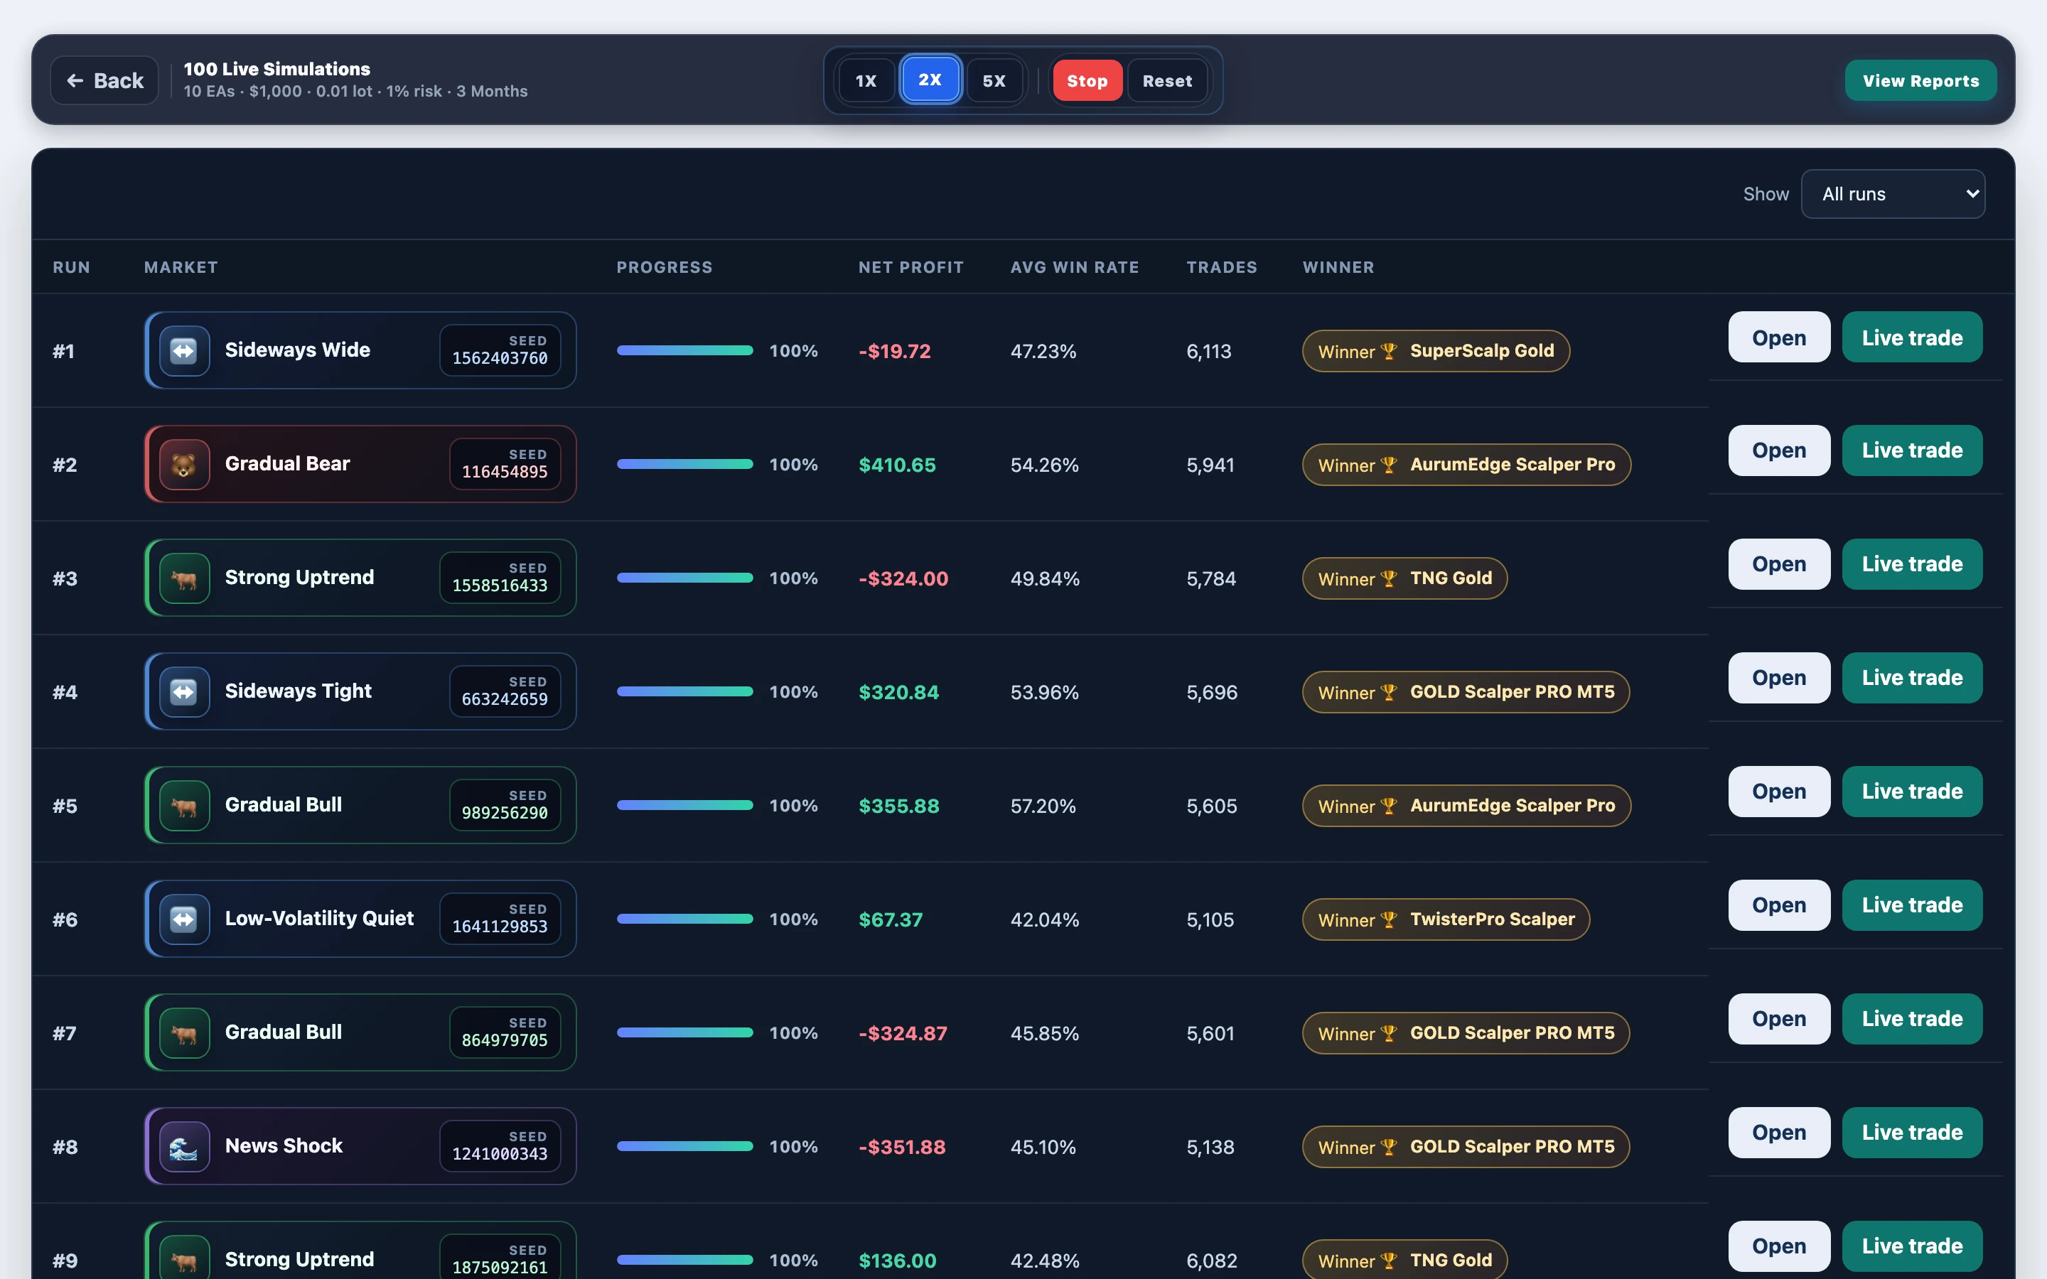Click the wave icon in News Shock row
This screenshot has height=1279, width=2047.
[184, 1146]
